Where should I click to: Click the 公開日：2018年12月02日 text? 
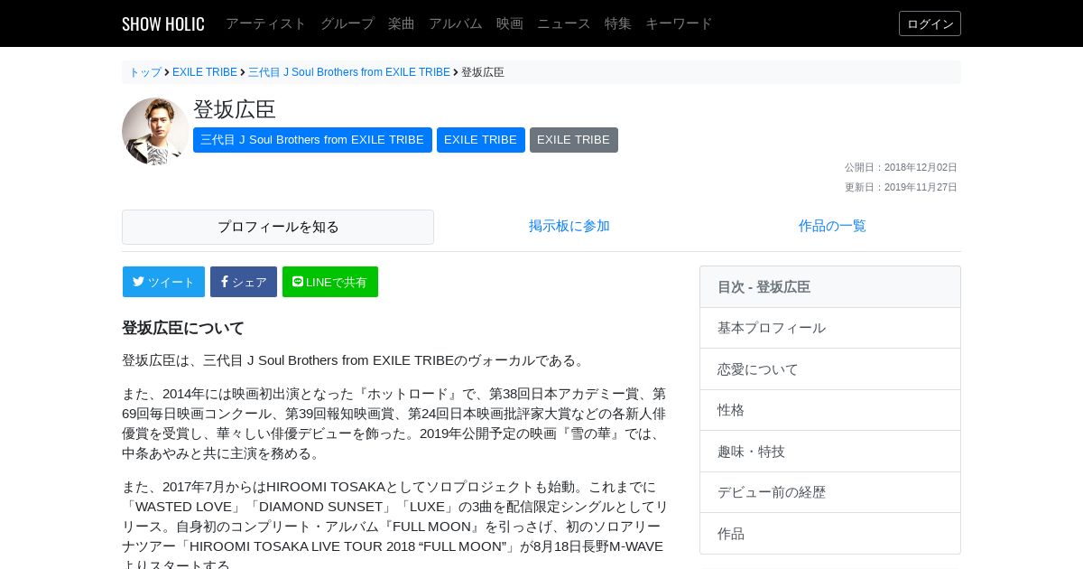[901, 167]
